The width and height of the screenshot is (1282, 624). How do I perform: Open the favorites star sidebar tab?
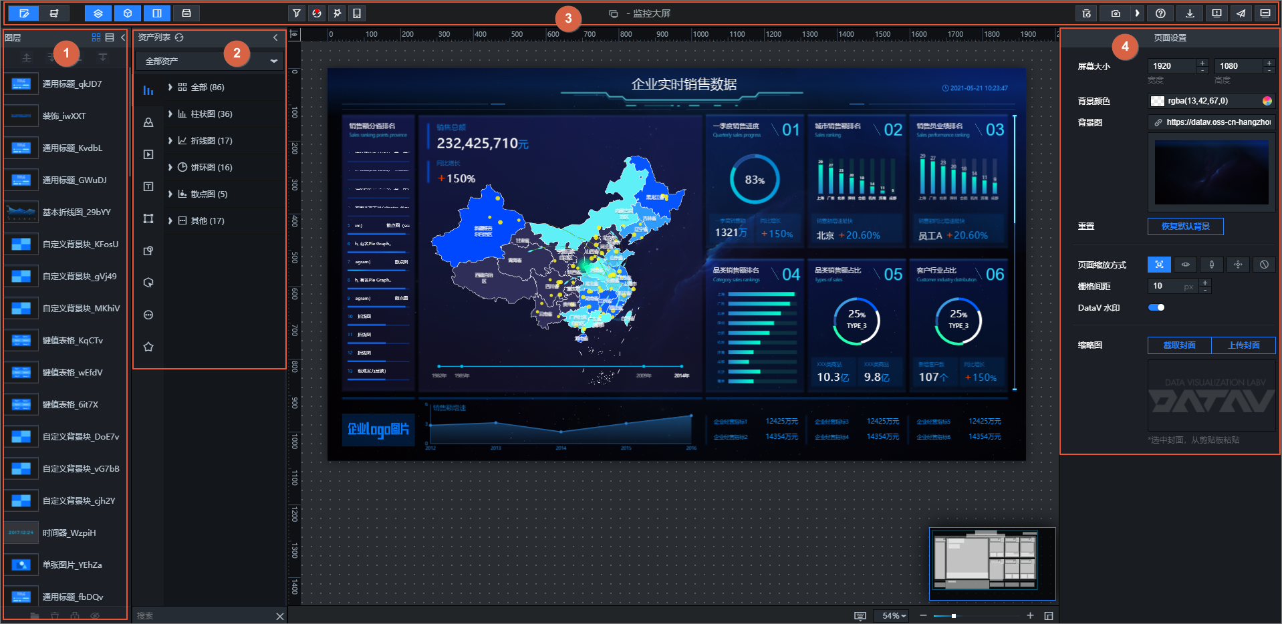148,347
